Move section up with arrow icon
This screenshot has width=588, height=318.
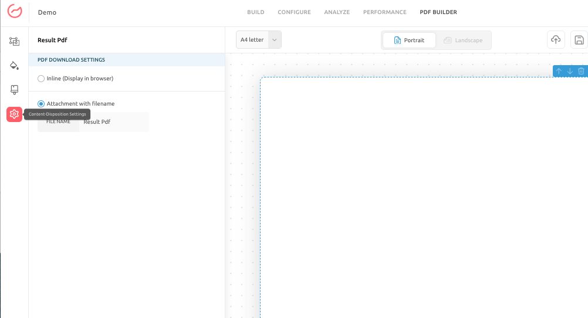point(559,71)
